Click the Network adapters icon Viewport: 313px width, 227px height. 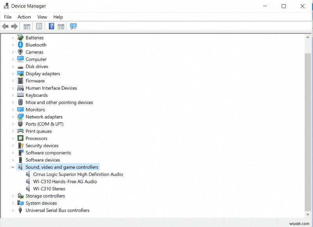20,116
